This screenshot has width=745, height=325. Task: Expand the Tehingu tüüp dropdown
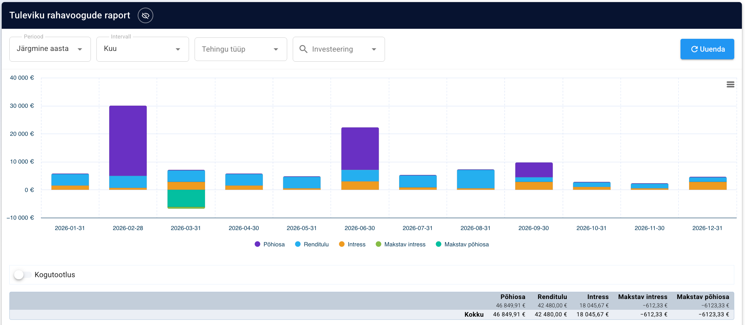pyautogui.click(x=241, y=49)
